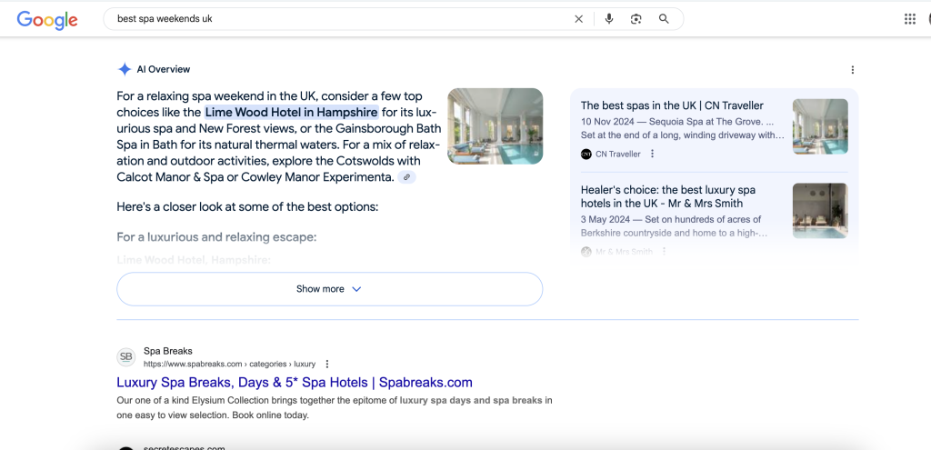Viewport: 931px width, 450px height.
Task: Open 'The best spas in the UK' article
Action: click(x=672, y=105)
